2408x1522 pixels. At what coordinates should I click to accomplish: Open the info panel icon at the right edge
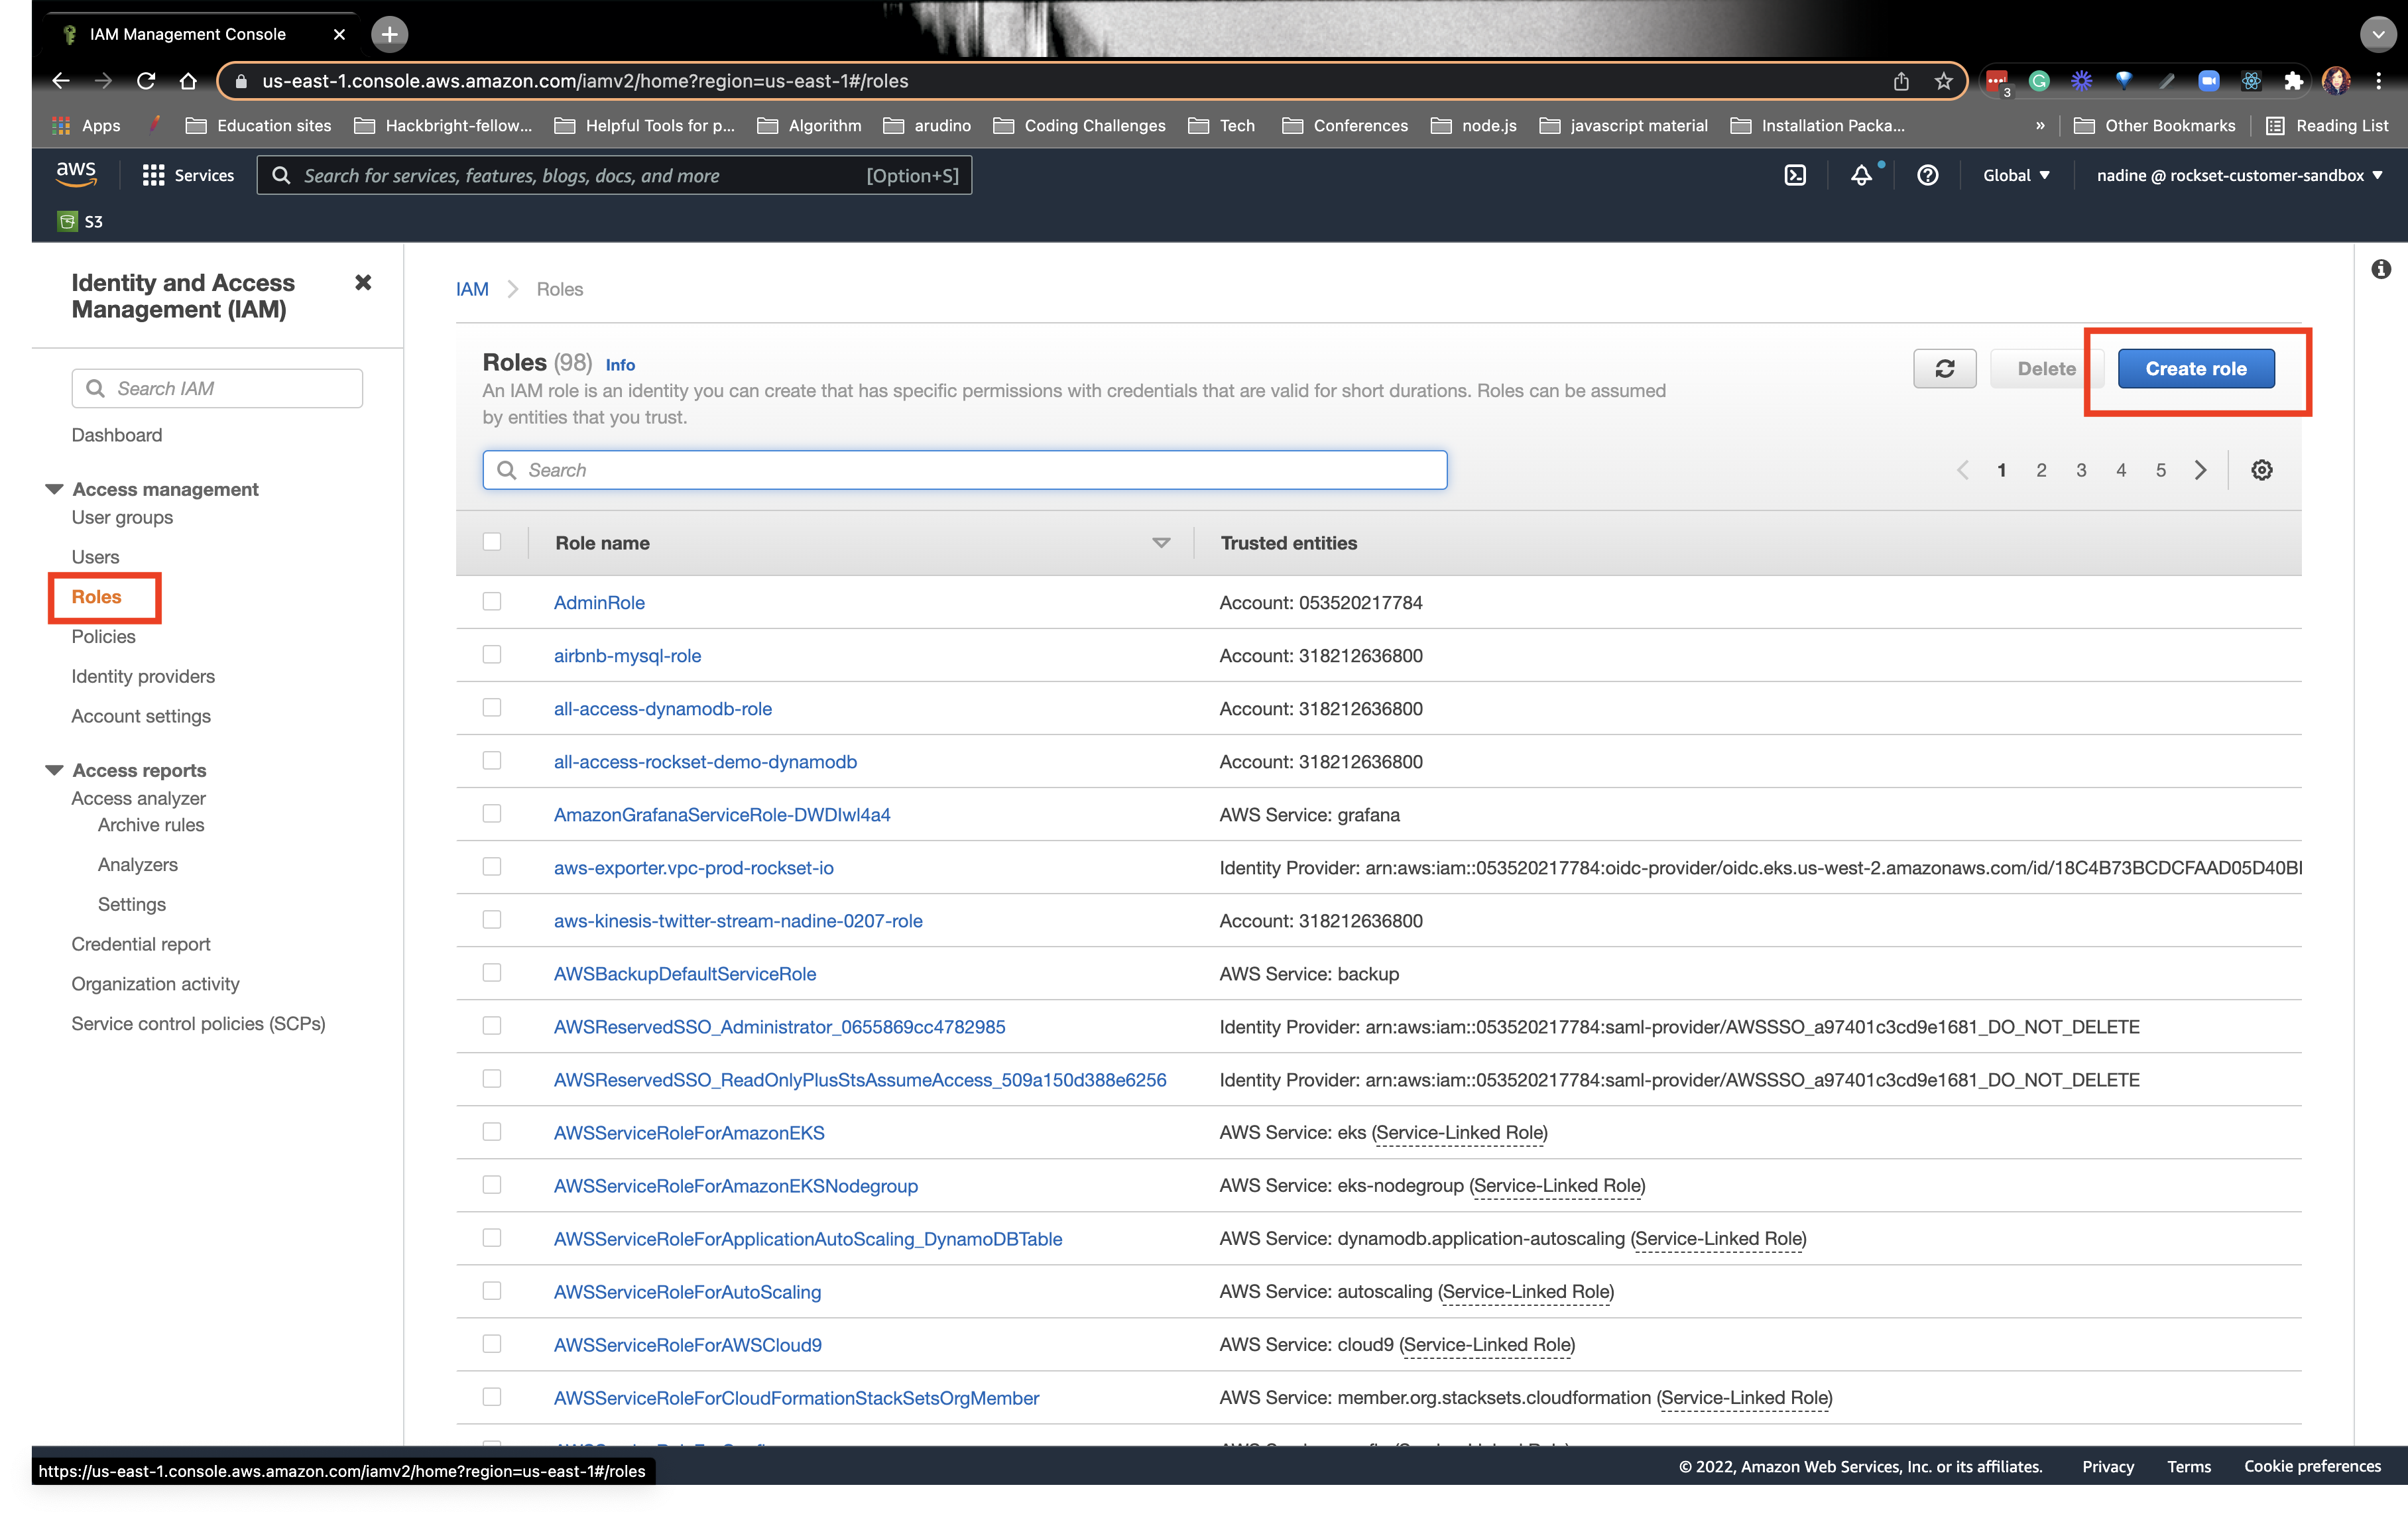tap(2380, 269)
